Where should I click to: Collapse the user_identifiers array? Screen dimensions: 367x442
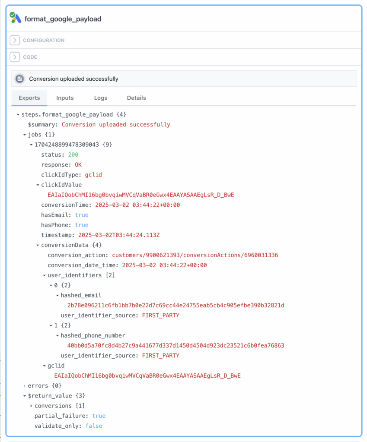click(45, 275)
